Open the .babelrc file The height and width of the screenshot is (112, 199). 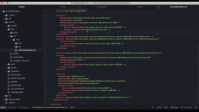point(12,103)
